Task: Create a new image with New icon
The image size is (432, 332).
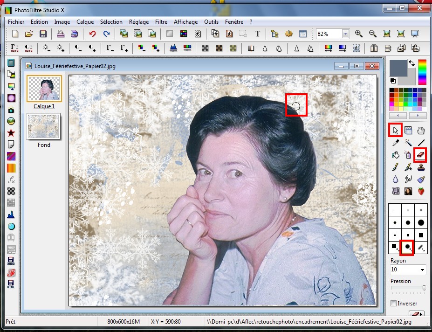Action: click(x=15, y=34)
